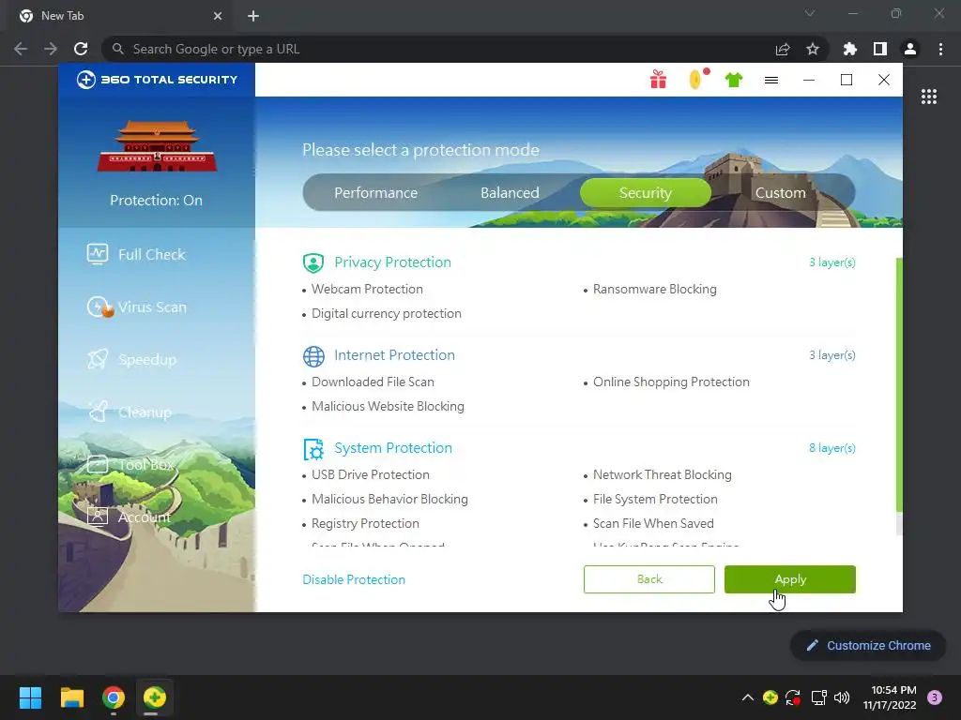Bookmark this tab with star icon
Image resolution: width=961 pixels, height=720 pixels.
tap(812, 49)
